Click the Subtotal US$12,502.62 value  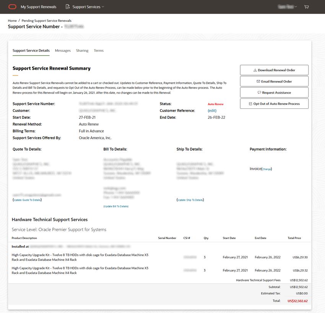pyautogui.click(x=299, y=287)
